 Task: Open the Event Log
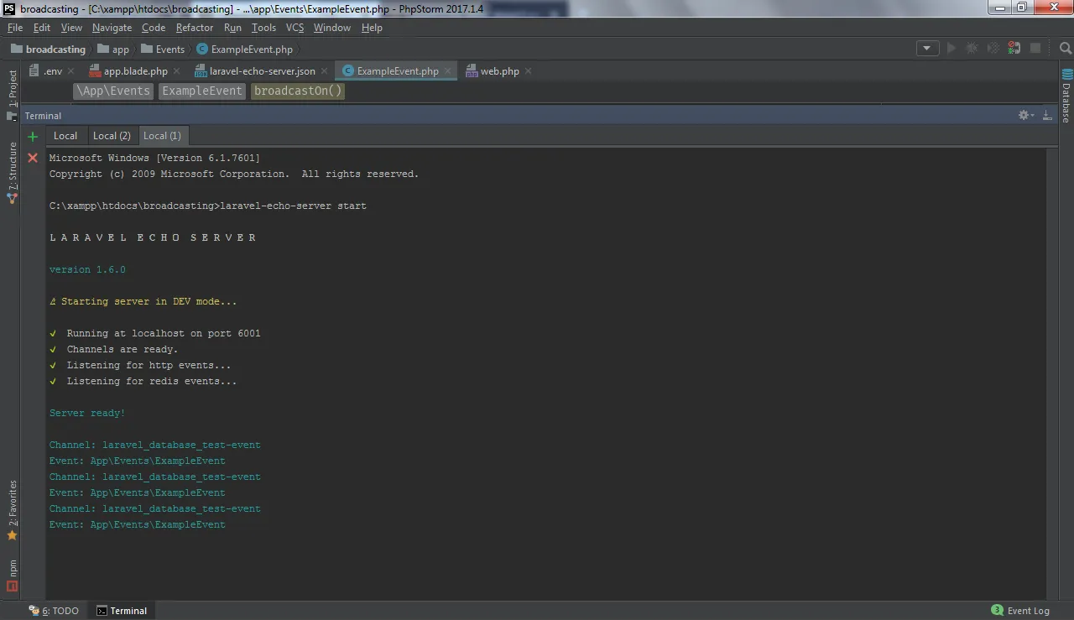(1020, 611)
